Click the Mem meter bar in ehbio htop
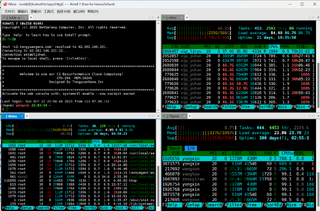320x211 pixels. tap(199, 33)
